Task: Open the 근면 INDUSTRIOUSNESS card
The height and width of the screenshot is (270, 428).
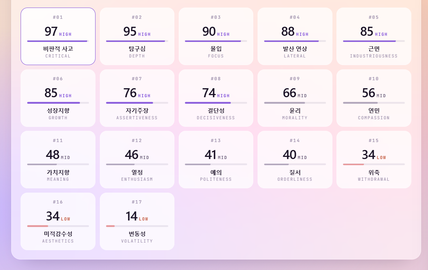Action: click(x=374, y=36)
